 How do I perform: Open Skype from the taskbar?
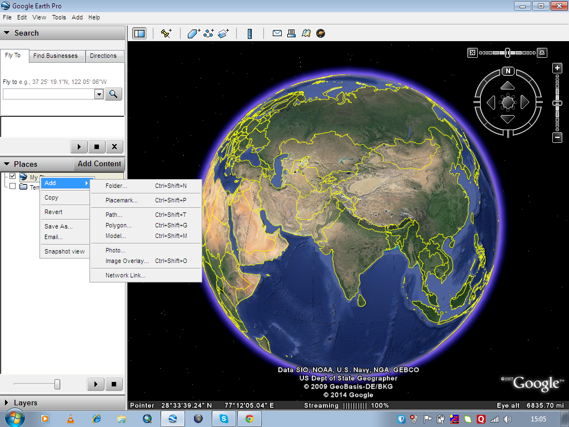coord(224,419)
